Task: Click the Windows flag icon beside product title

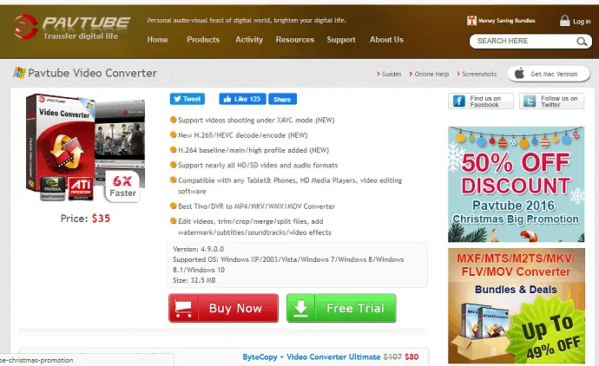Action: coord(19,73)
